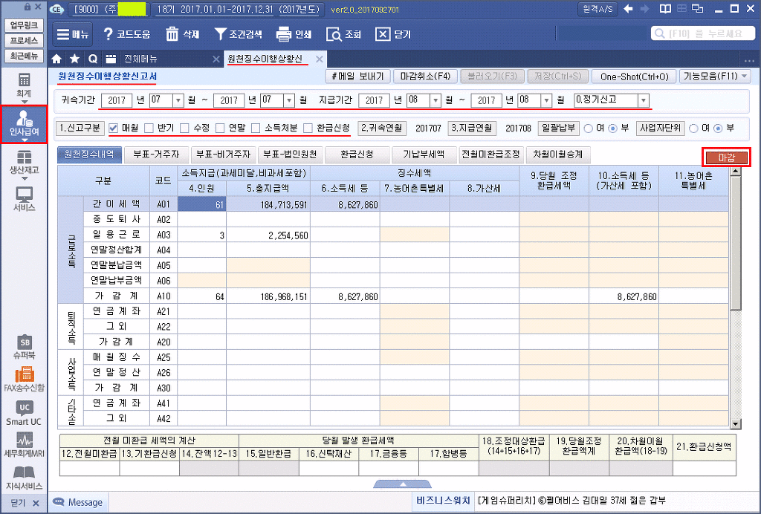Expand 기능모음(F11) dropdown

pos(745,76)
